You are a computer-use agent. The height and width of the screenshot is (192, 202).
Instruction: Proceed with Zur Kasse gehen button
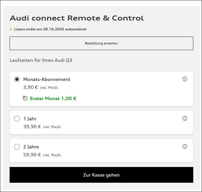[101, 175]
